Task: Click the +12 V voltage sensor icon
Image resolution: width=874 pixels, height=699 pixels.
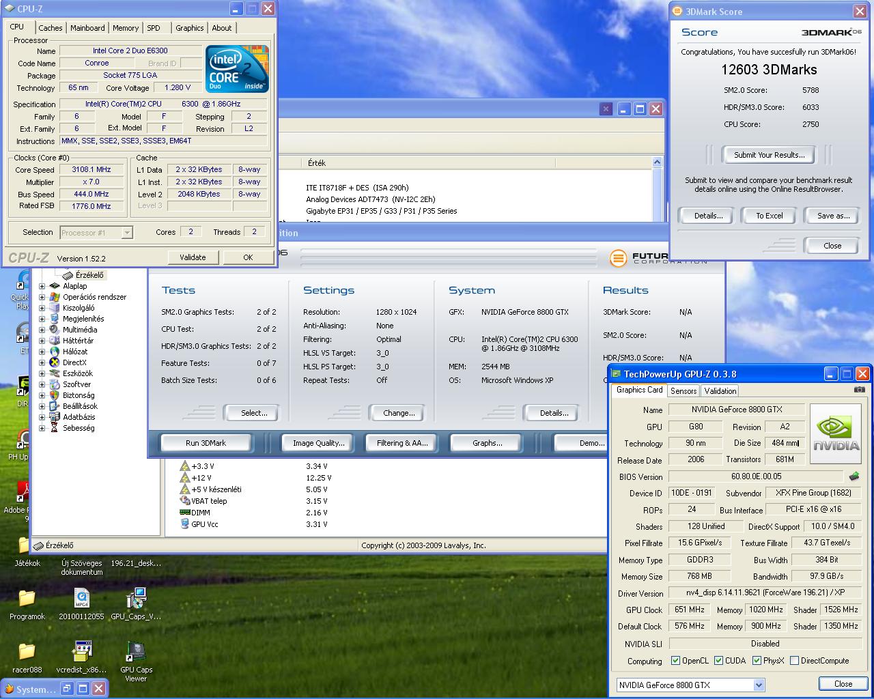Action: 184,478
